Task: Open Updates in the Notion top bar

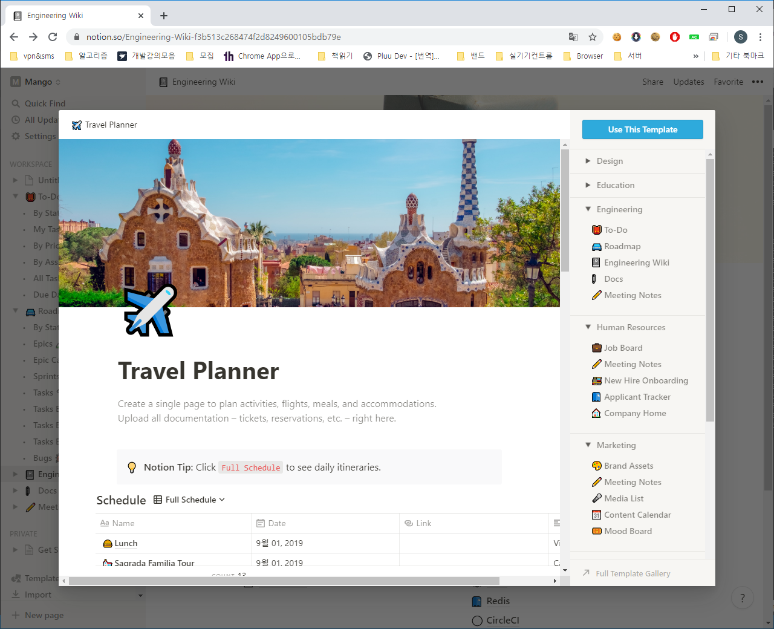Action: (689, 82)
